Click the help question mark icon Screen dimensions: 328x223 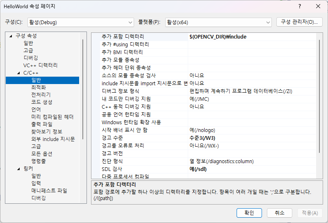300,6
